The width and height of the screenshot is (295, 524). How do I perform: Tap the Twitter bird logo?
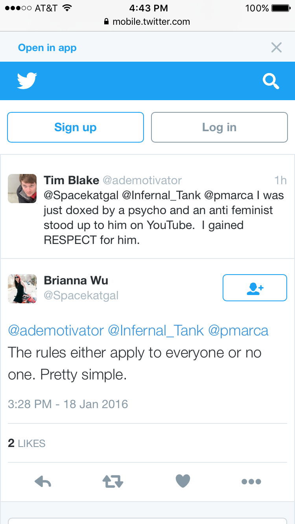tap(27, 81)
